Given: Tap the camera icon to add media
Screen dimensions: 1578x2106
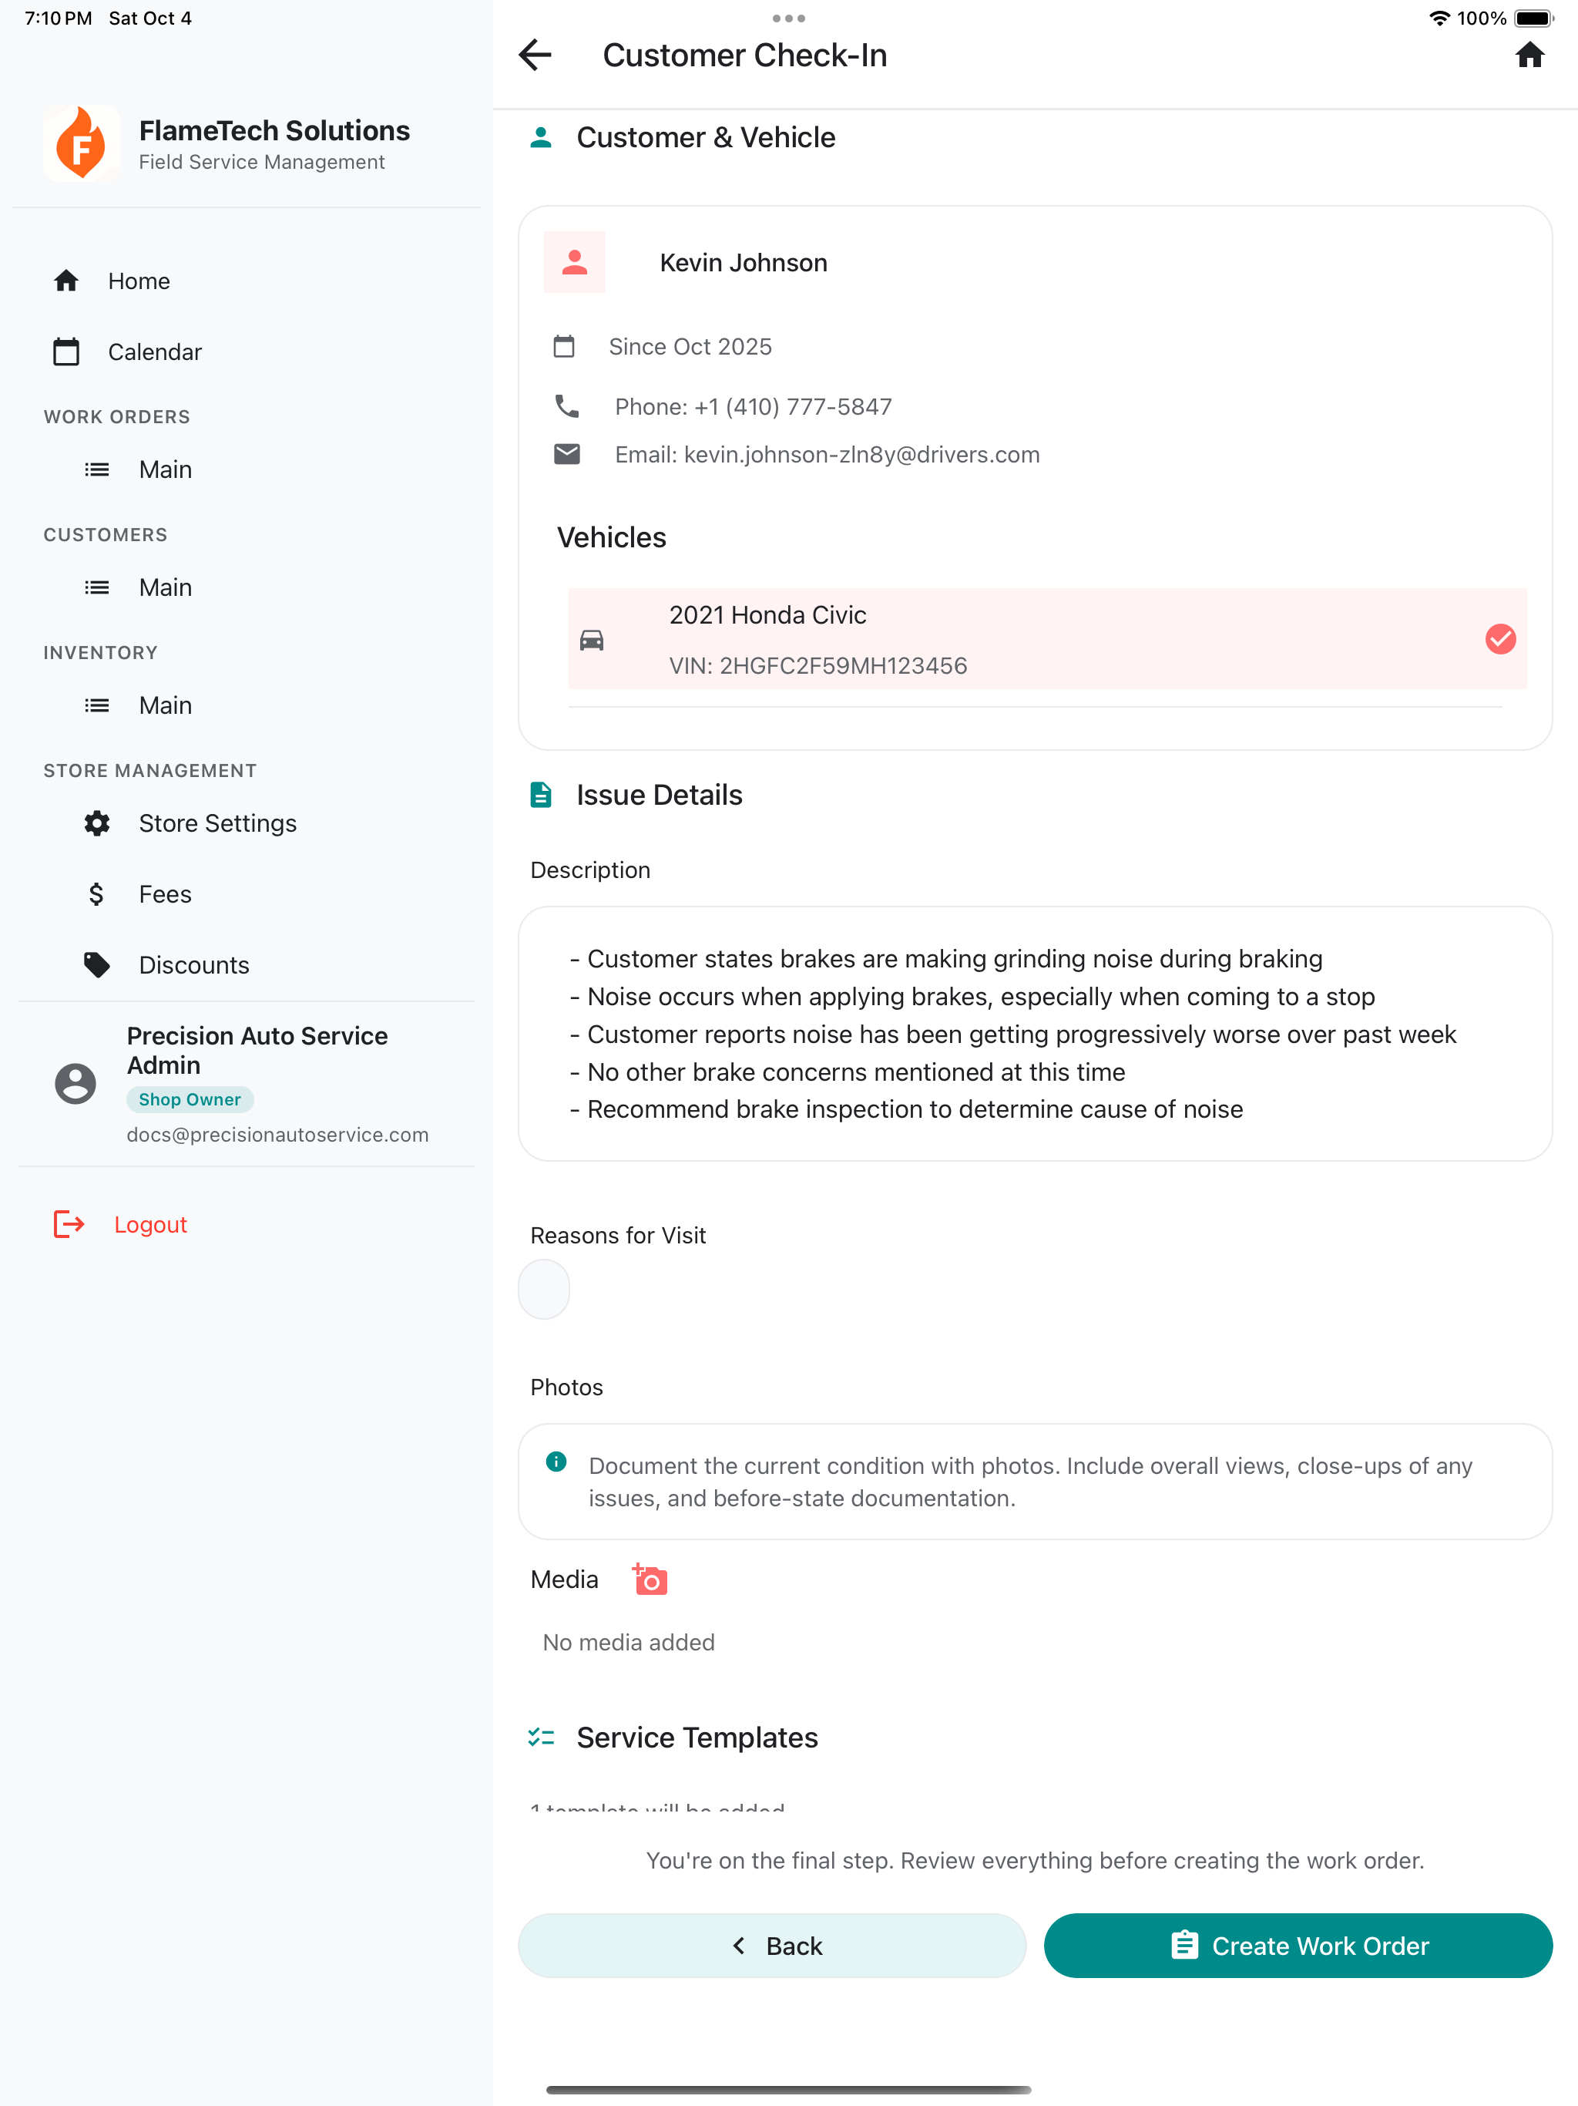Looking at the screenshot, I should point(649,1579).
